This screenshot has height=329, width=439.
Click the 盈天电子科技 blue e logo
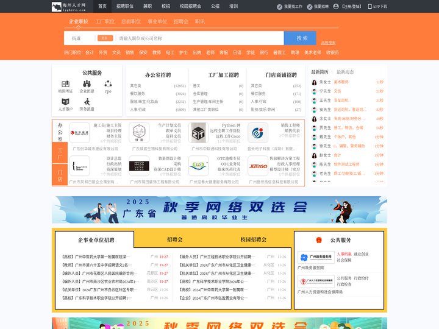pos(258,133)
